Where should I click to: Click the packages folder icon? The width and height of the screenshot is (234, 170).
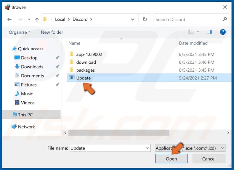point(71,70)
